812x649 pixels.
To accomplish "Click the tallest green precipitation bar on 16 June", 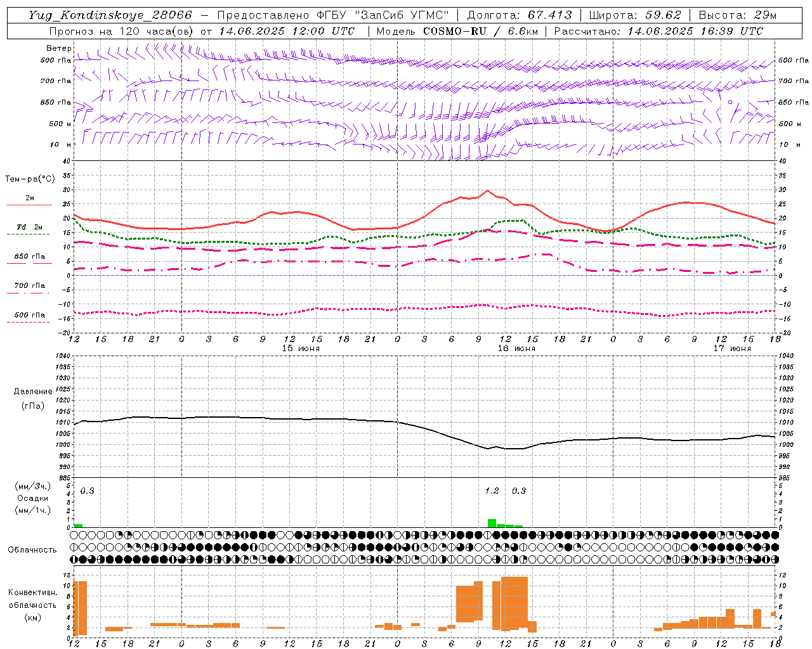I will [492, 523].
